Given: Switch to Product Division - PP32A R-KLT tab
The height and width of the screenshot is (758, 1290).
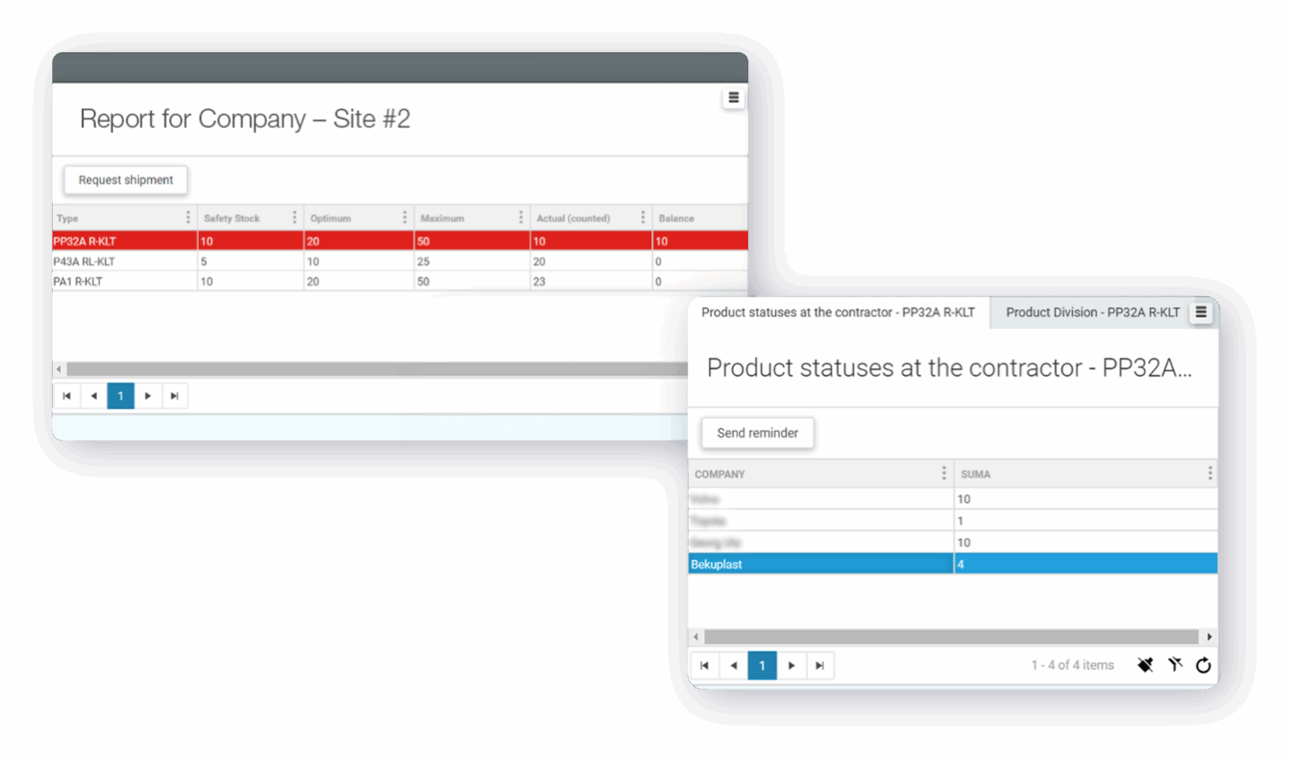Looking at the screenshot, I should [1092, 313].
